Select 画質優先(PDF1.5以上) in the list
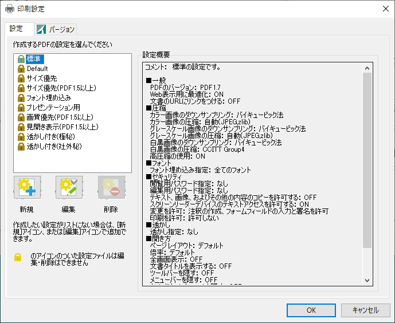Image resolution: width=395 pixels, height=323 pixels. click(x=60, y=117)
